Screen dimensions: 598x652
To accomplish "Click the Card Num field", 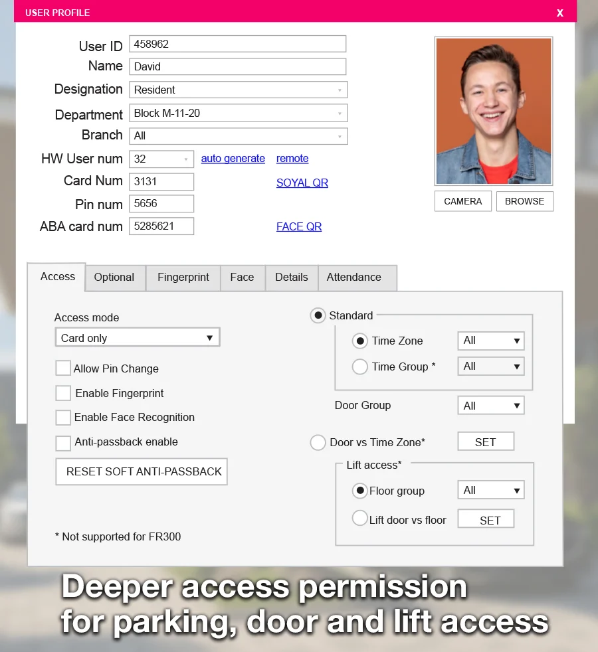I will coord(161,182).
